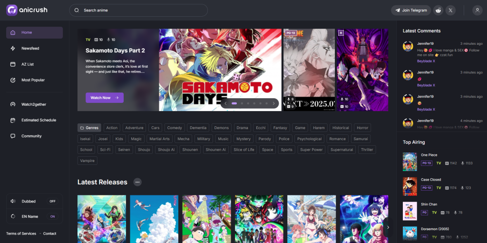Open the Beyblade poster in Latest Releases
Image resolution: width=487 pixels, height=243 pixels.
102,219
